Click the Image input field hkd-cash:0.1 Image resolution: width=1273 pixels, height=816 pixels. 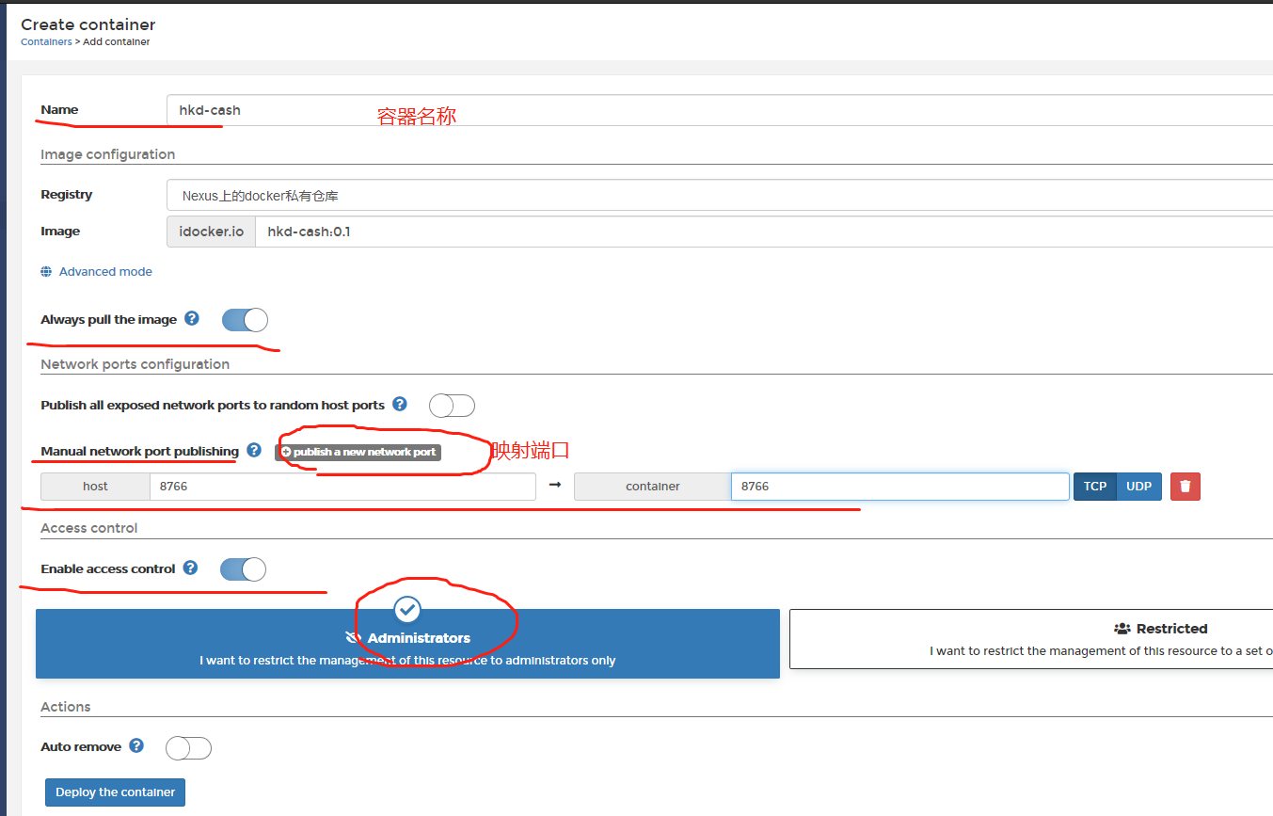click(x=764, y=232)
